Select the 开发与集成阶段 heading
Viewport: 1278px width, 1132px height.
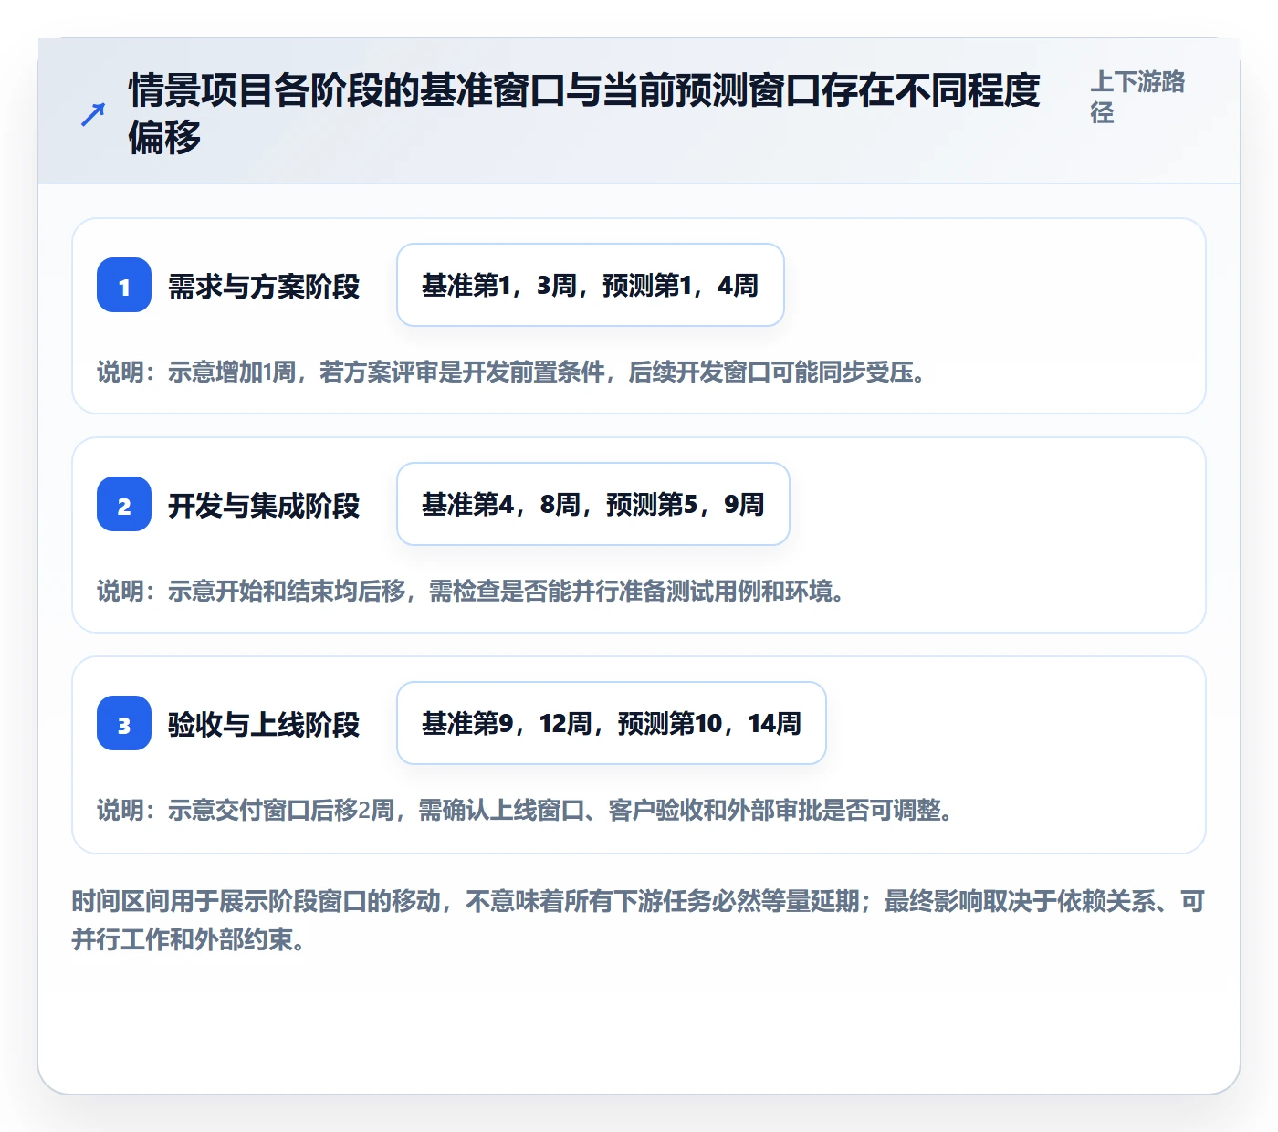(264, 505)
